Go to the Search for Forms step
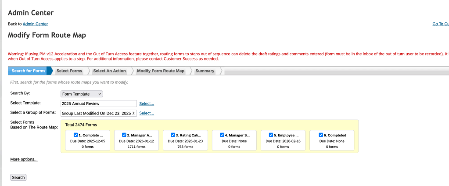Image resolution: width=449 pixels, height=186 pixels. [29, 71]
